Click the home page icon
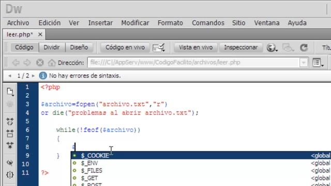The height and width of the screenshot is (186, 331). [52, 63]
